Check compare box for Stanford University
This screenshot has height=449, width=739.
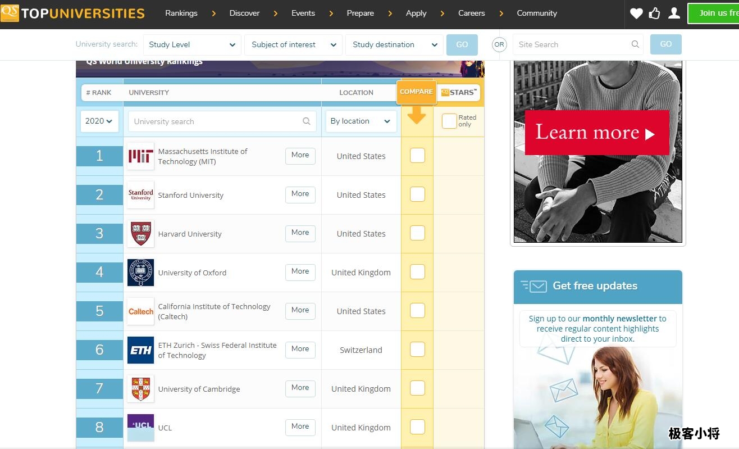click(x=417, y=194)
